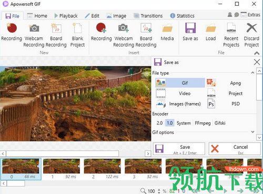
Task: Insert Webcam Recording via Insert group
Action: (x=124, y=35)
